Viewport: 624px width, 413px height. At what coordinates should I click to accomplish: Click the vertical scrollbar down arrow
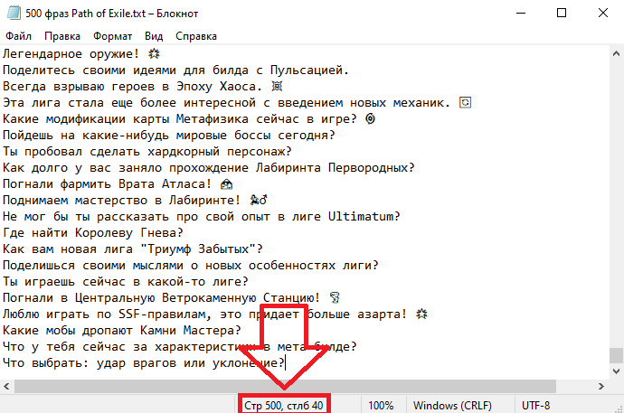point(616,371)
